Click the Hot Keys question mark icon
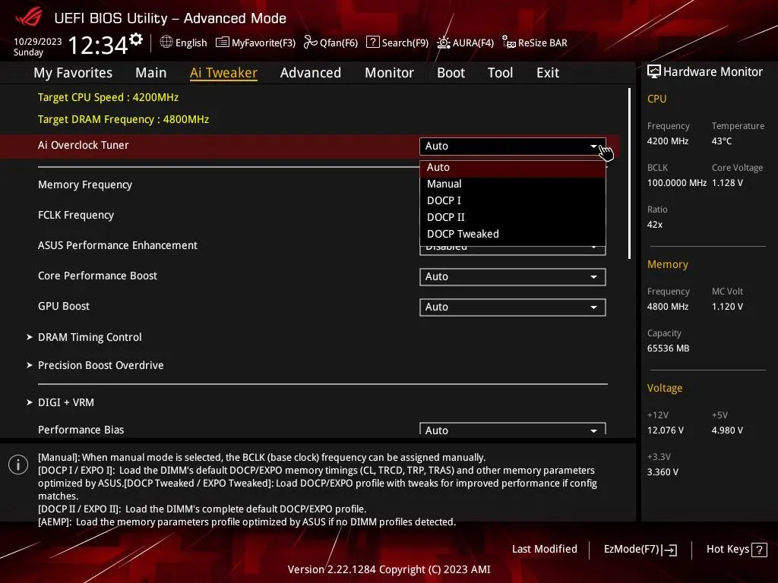This screenshot has height=583, width=778. point(759,550)
